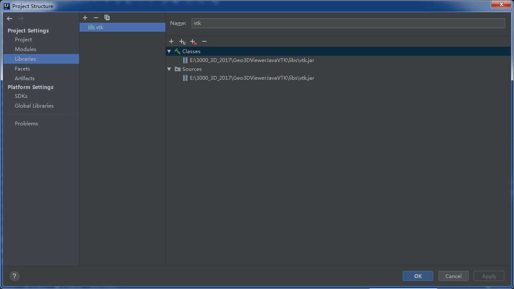The height and width of the screenshot is (289, 514).
Task: Click the library Name input field
Action: tap(348, 23)
